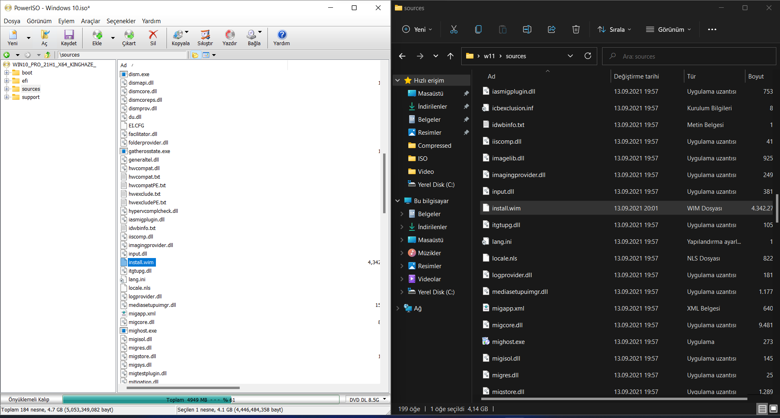Expand the support folder in PowerISO tree
Viewport: 780px width, 418px height.
(x=7, y=97)
